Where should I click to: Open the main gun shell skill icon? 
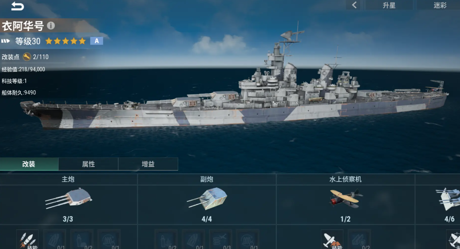tap(27, 239)
